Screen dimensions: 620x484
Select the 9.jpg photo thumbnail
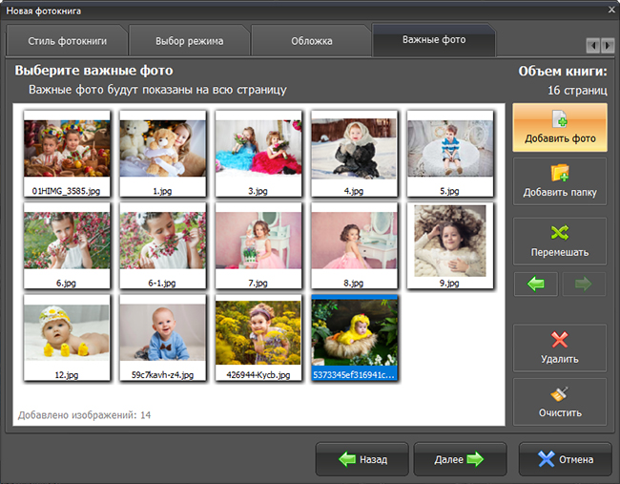(450, 245)
